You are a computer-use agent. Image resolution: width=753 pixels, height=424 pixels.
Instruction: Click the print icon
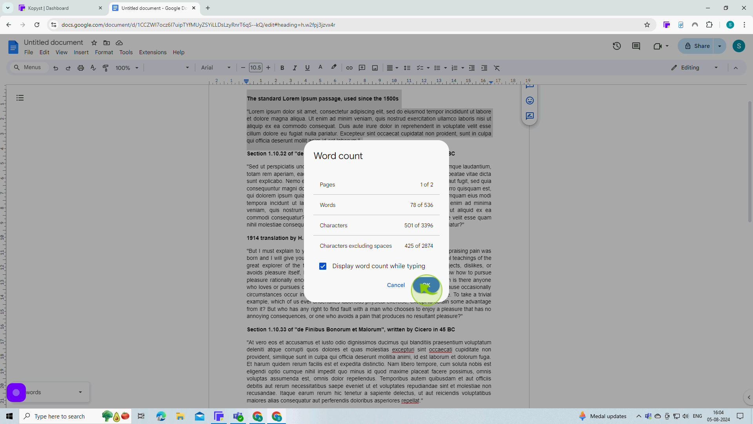[81, 68]
